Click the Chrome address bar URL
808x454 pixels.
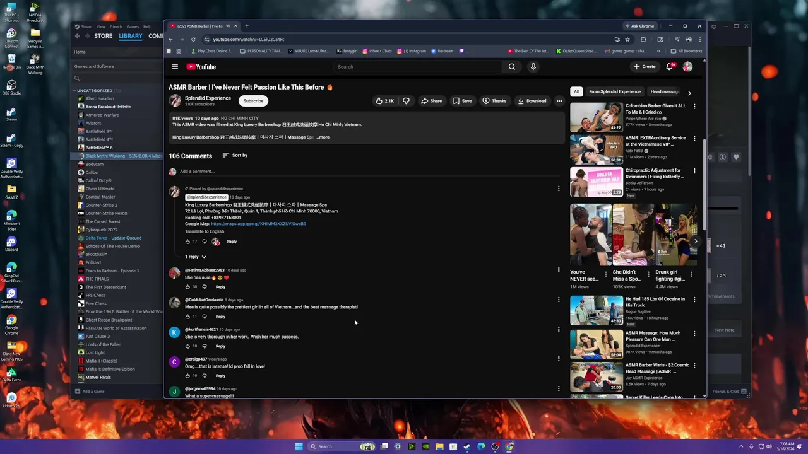249,39
